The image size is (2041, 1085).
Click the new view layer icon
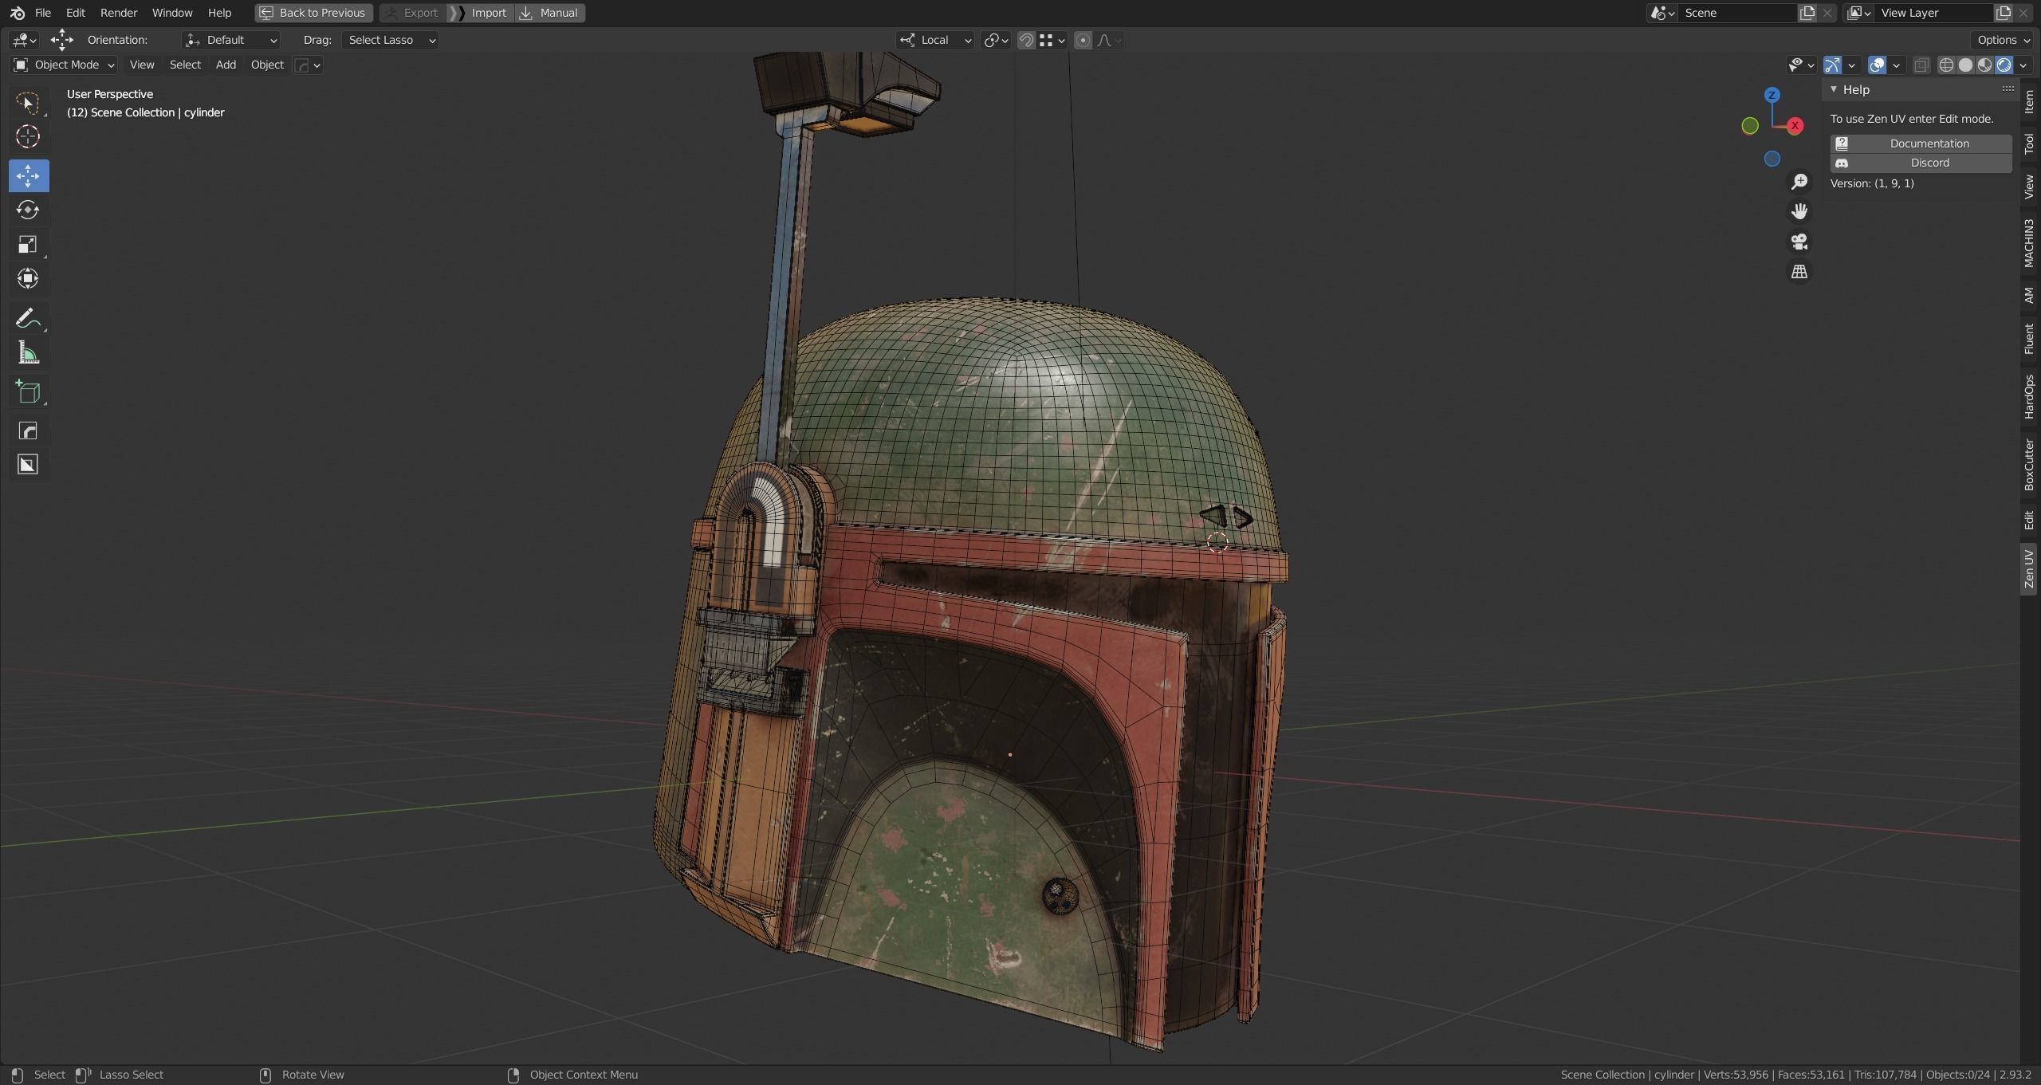pos(2003,13)
